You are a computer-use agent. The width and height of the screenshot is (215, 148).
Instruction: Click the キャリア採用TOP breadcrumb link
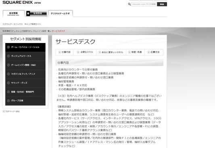[23, 31]
